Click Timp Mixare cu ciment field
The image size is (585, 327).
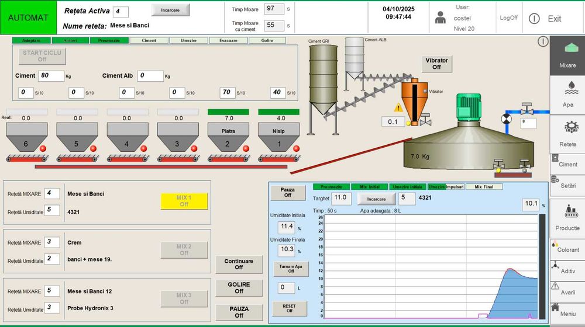click(x=274, y=25)
